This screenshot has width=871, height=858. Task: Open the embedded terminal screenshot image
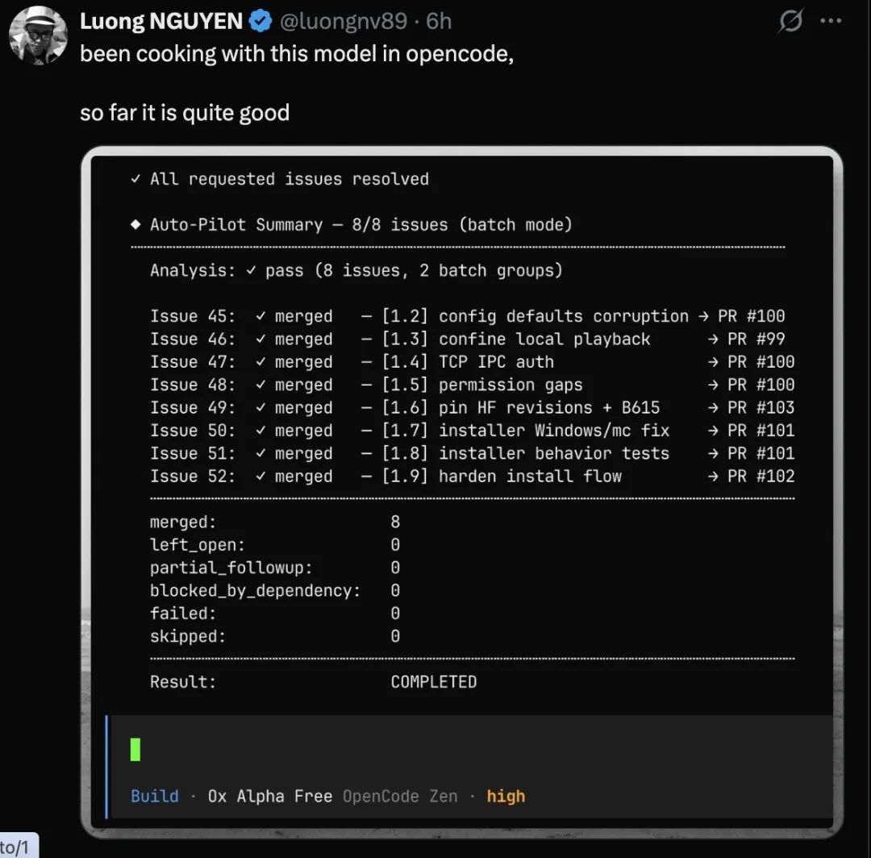point(462,493)
